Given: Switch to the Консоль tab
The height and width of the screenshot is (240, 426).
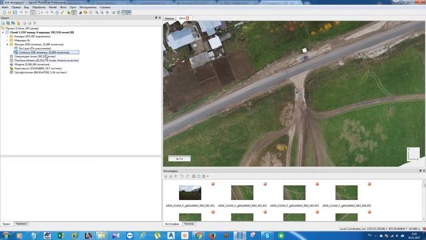Looking at the screenshot, I should 189,224.
